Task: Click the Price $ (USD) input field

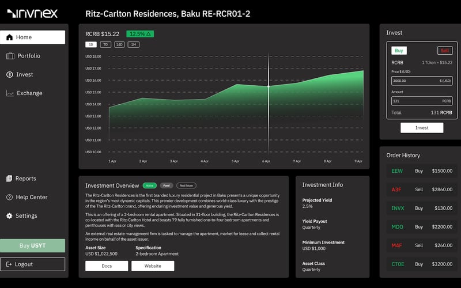Action: pyautogui.click(x=422, y=81)
